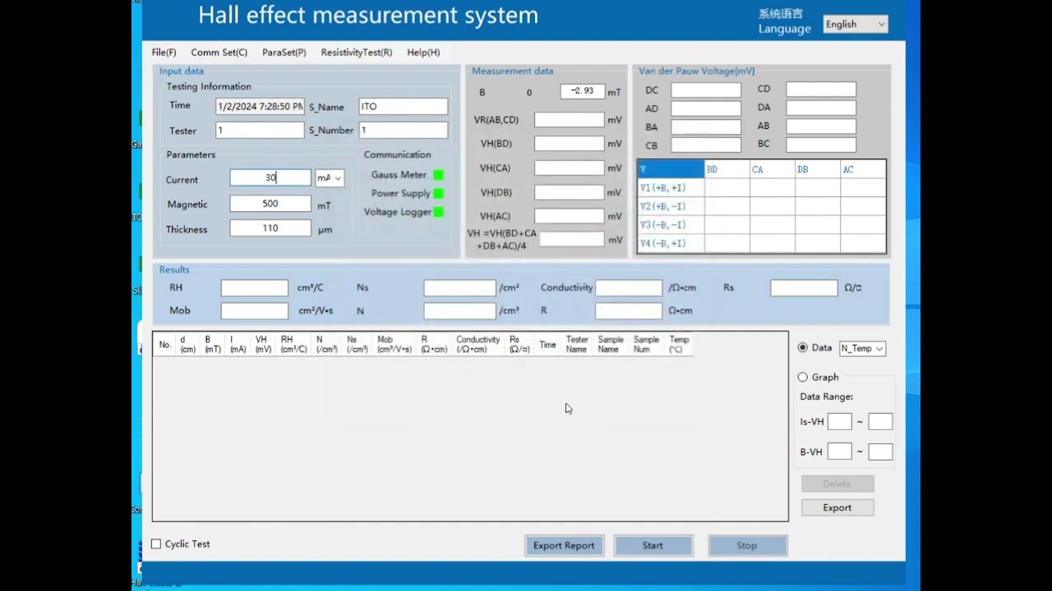Click the Start button

[653, 545]
